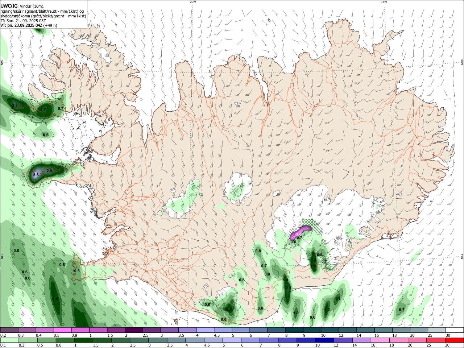
Task: Click the '0.1' label in the color scale
Action: click(3, 345)
